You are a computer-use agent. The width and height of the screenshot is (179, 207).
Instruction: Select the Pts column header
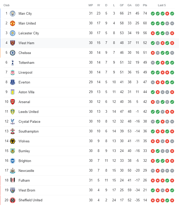tap(145, 5)
